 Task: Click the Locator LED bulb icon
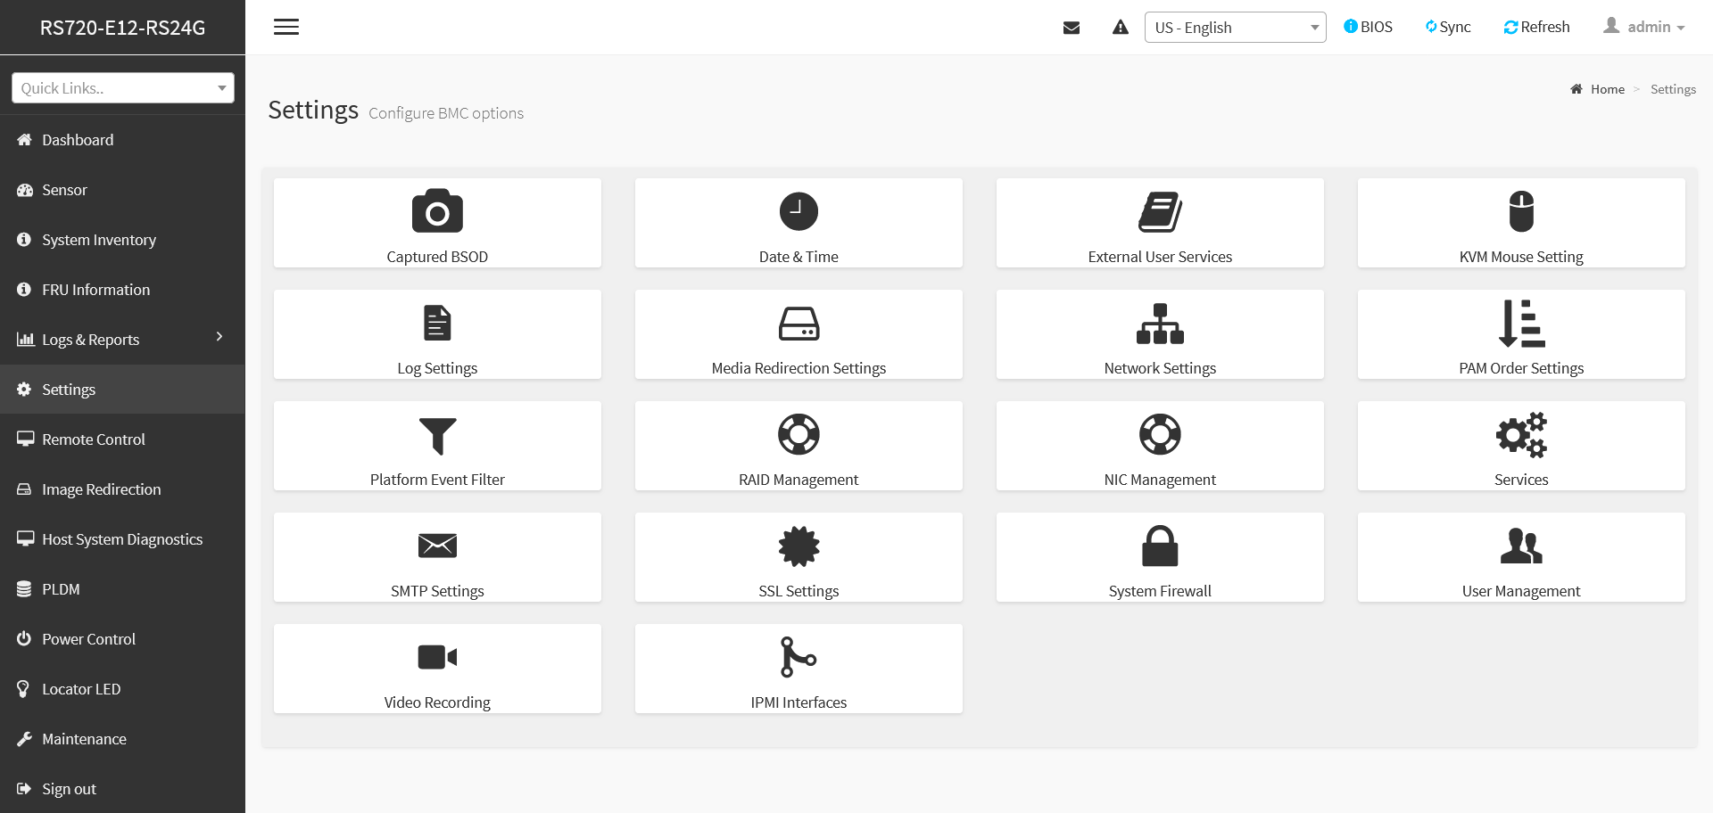pos(24,689)
